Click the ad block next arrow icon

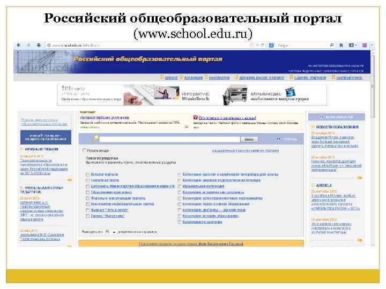(x=187, y=127)
